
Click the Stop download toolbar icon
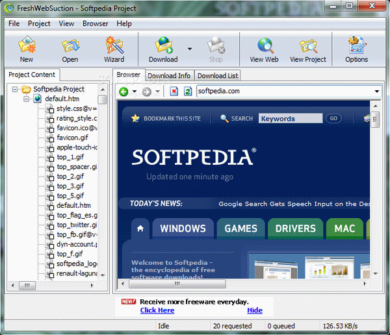tap(216, 45)
